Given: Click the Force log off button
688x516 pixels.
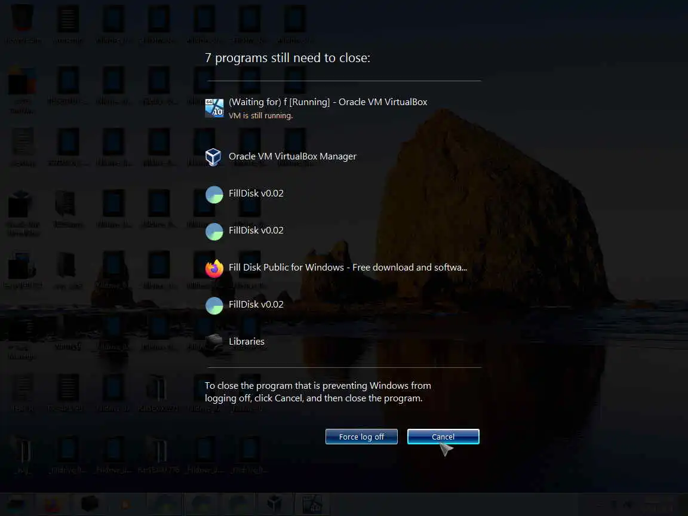Looking at the screenshot, I should (x=361, y=437).
